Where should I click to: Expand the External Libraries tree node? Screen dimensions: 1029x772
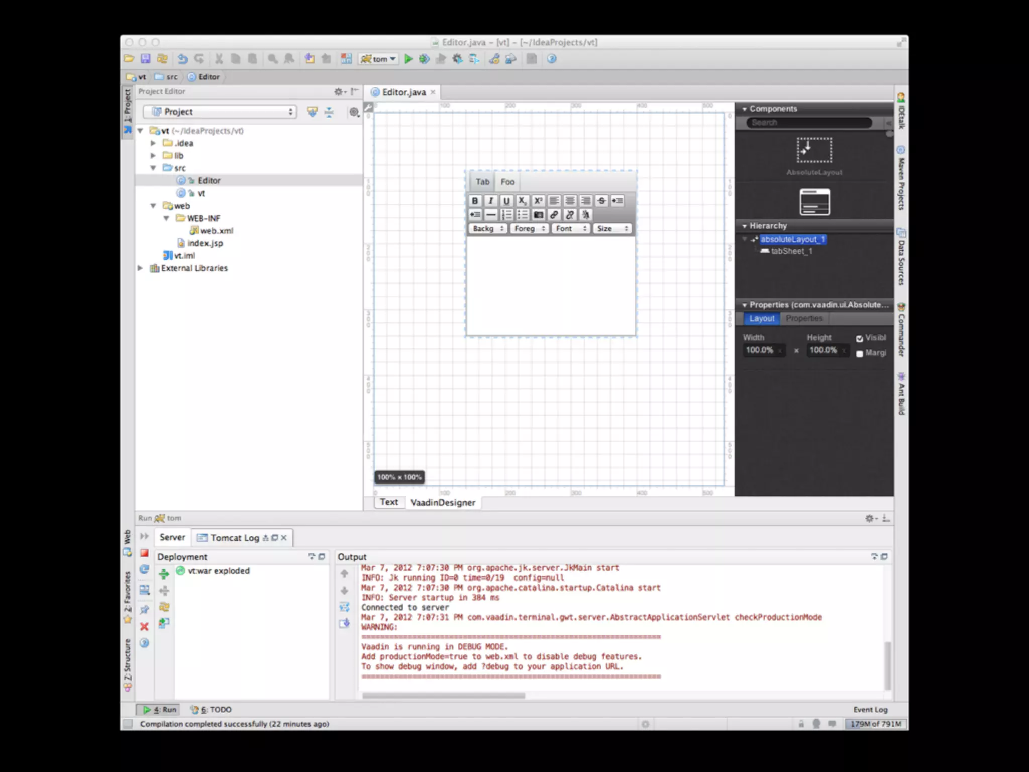pyautogui.click(x=140, y=268)
